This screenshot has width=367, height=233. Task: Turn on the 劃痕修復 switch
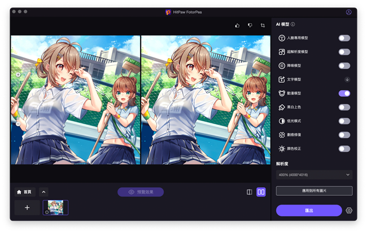344,135
